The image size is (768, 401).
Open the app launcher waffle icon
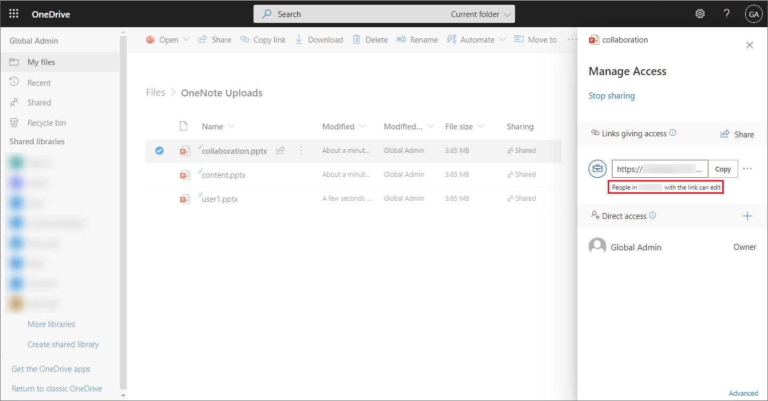point(14,14)
